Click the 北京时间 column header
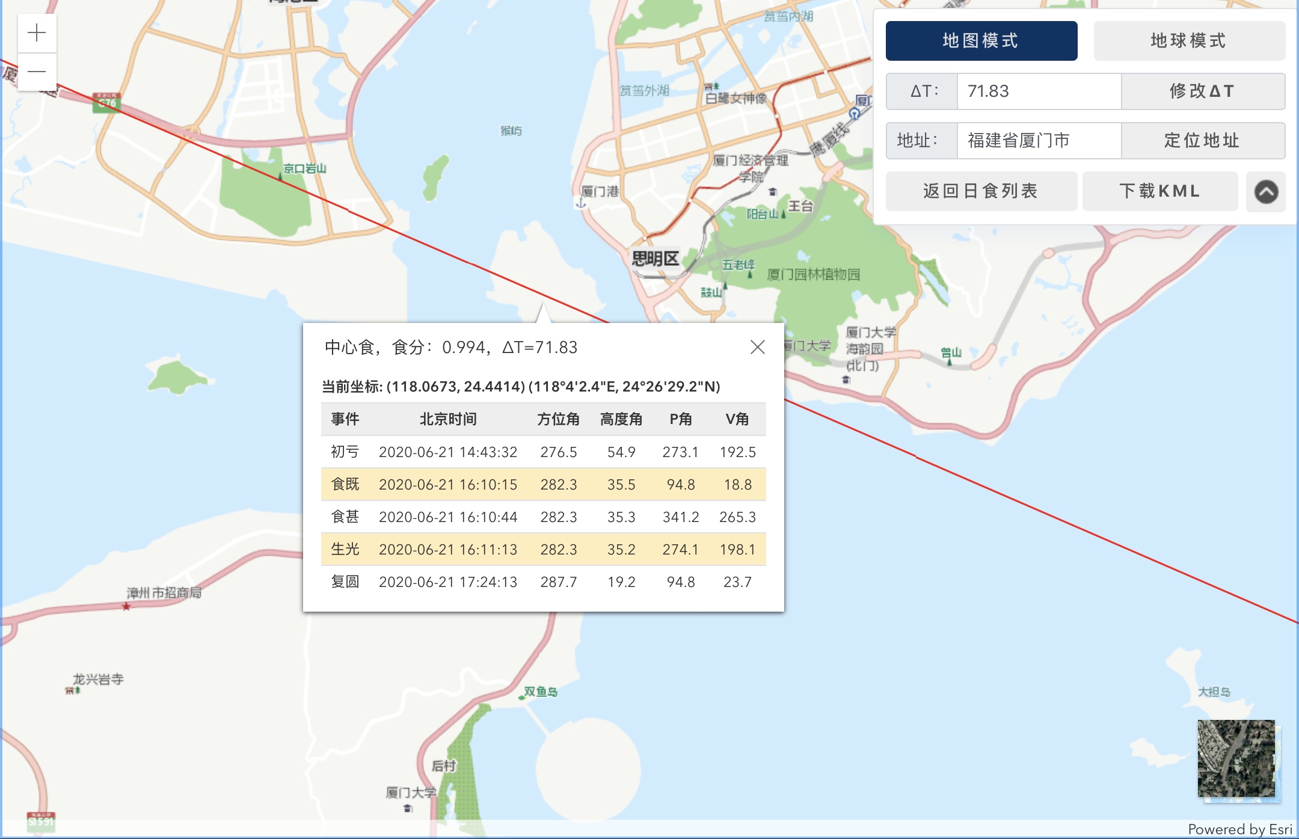Image resolution: width=1299 pixels, height=839 pixels. click(448, 419)
